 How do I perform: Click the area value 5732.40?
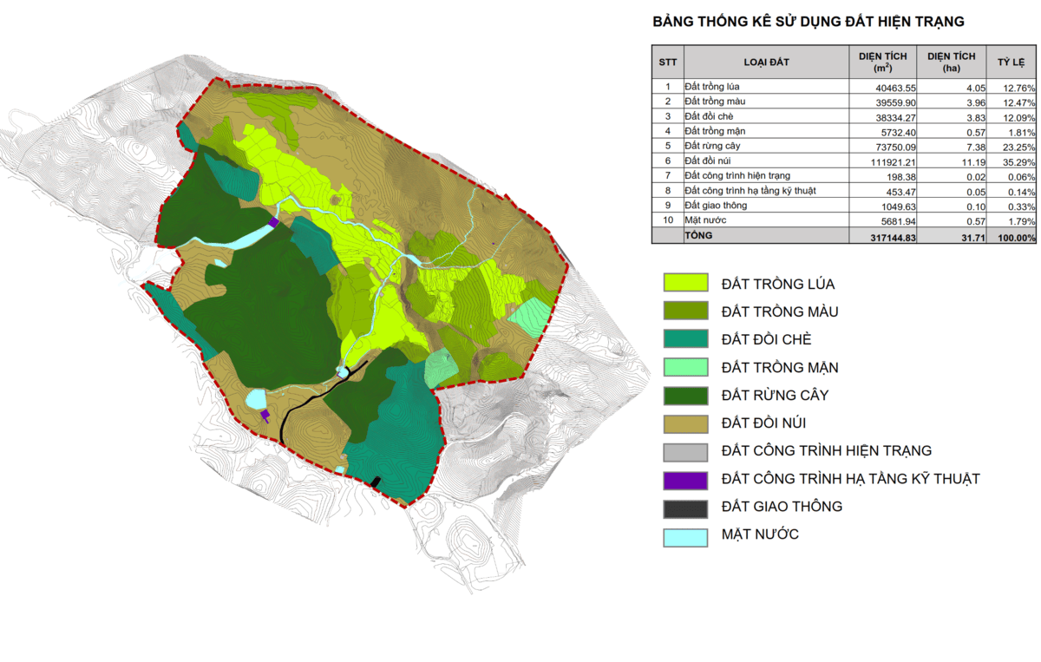tap(897, 132)
